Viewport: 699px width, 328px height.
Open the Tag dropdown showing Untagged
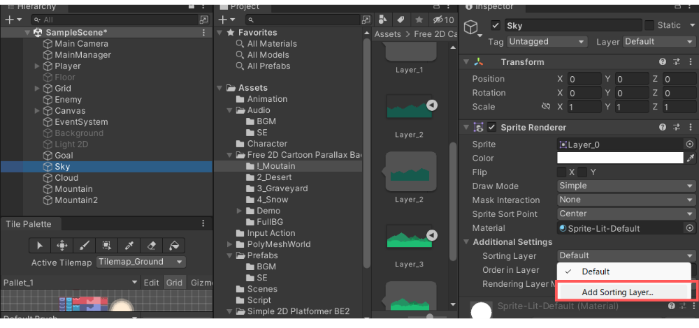(547, 42)
